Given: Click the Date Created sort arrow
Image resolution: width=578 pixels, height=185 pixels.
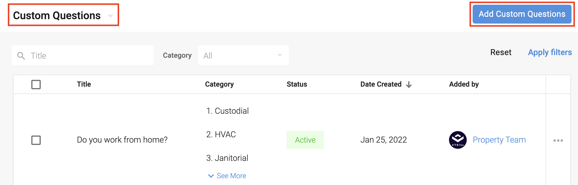Looking at the screenshot, I should tap(409, 85).
